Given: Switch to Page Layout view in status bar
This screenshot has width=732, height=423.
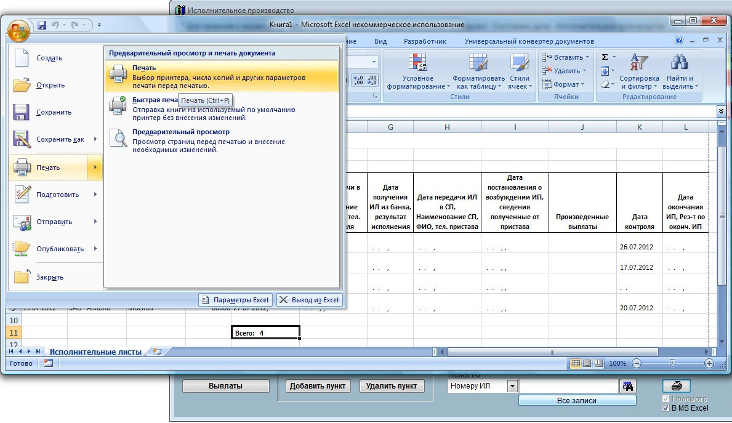Looking at the screenshot, I should point(587,363).
